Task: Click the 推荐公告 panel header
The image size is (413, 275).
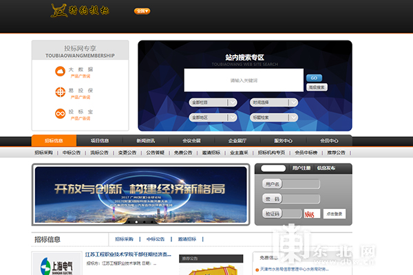Action: tap(211, 258)
